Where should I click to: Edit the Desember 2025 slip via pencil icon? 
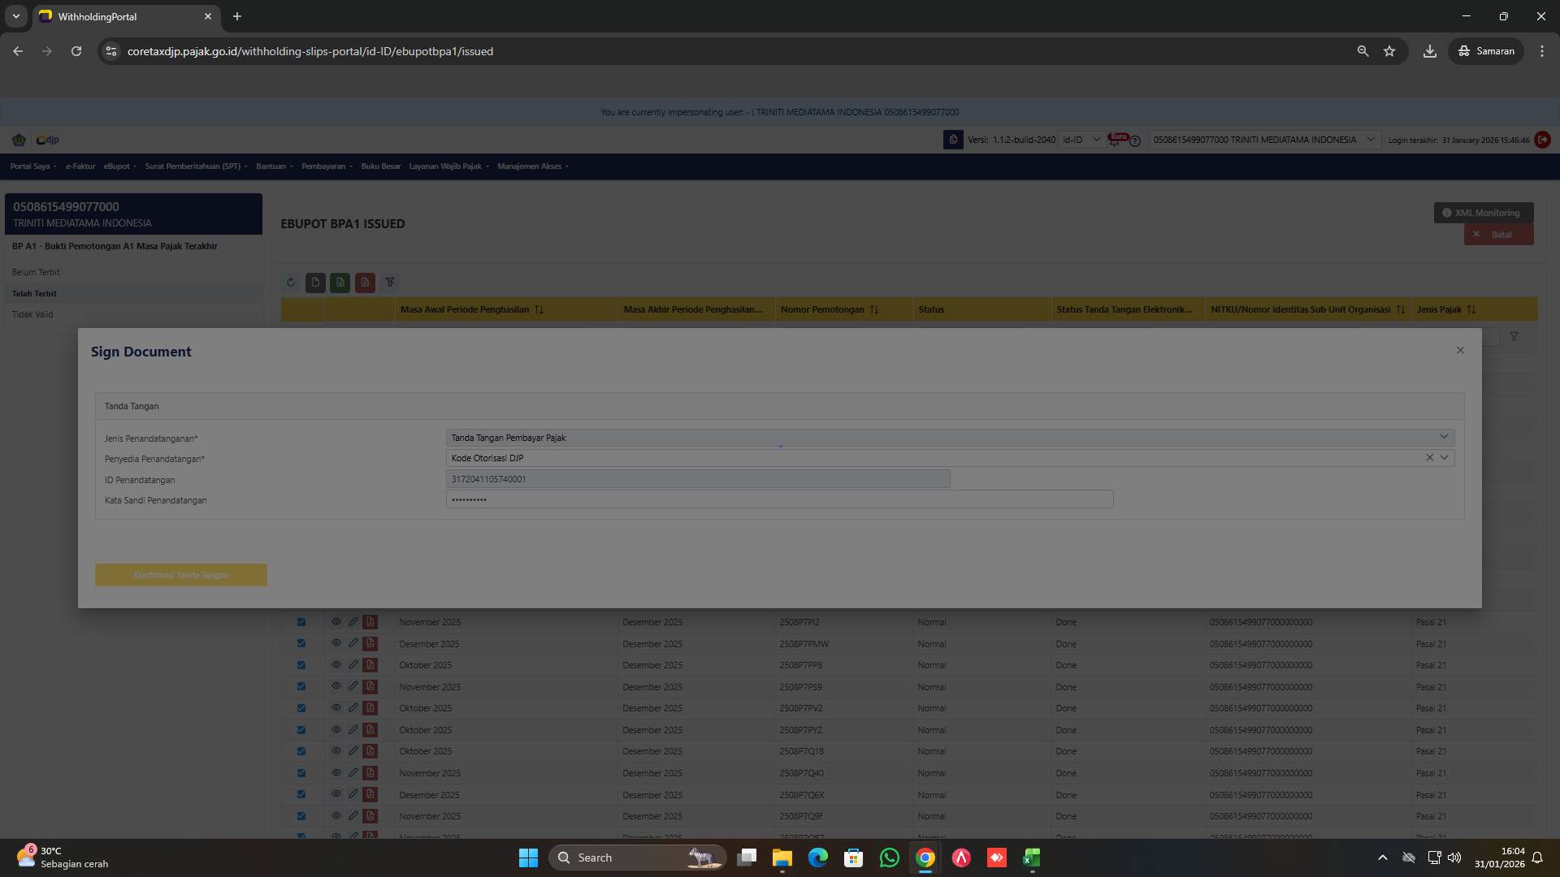[353, 643]
